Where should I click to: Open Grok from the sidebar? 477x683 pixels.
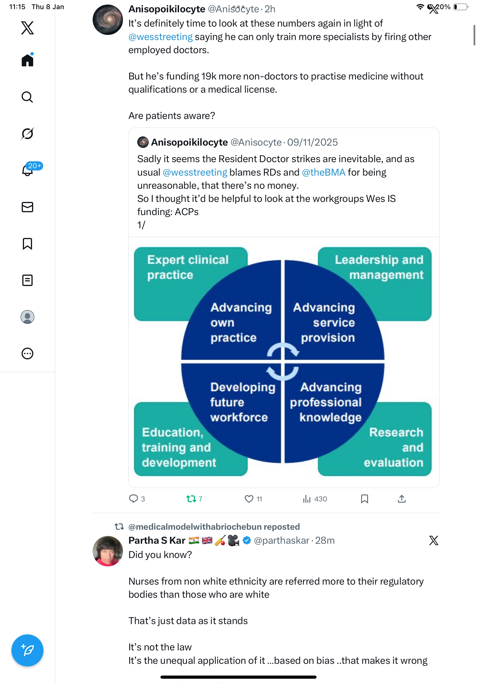(x=27, y=134)
